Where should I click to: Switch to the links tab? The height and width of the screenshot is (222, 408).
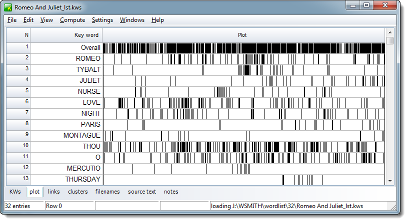pos(53,192)
